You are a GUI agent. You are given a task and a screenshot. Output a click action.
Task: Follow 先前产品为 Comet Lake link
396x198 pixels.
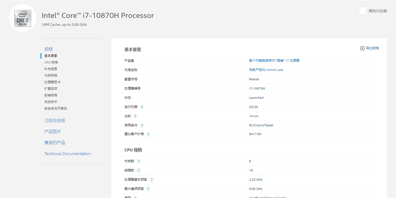[266, 70]
